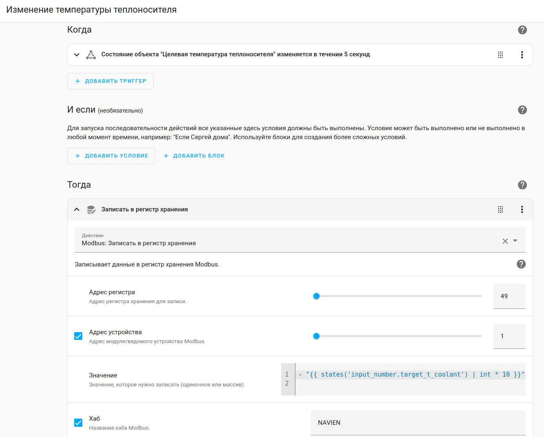Click the Добавить условие button
544x437 pixels.
pyautogui.click(x=111, y=156)
